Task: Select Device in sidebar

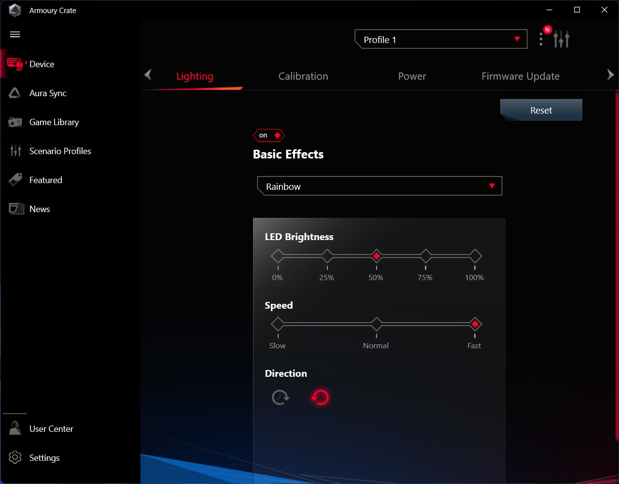Action: pos(42,64)
